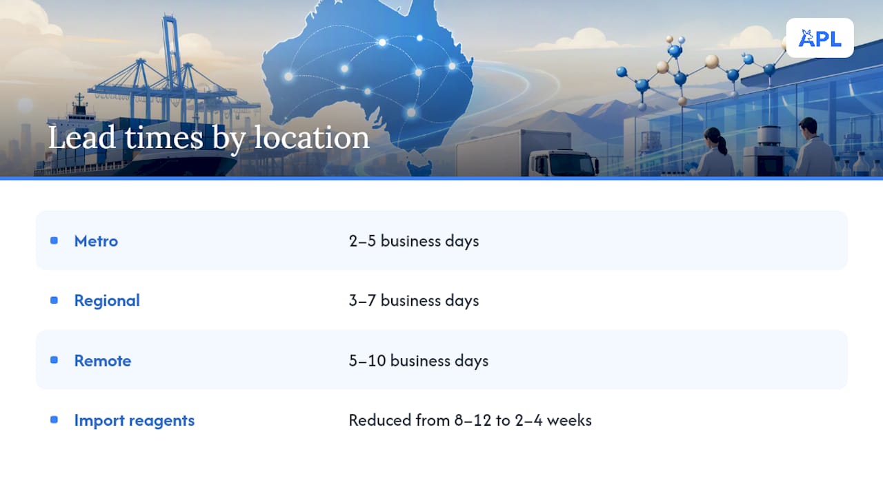The image size is (883, 496).
Task: Select the Import reagents label
Action: coord(135,421)
